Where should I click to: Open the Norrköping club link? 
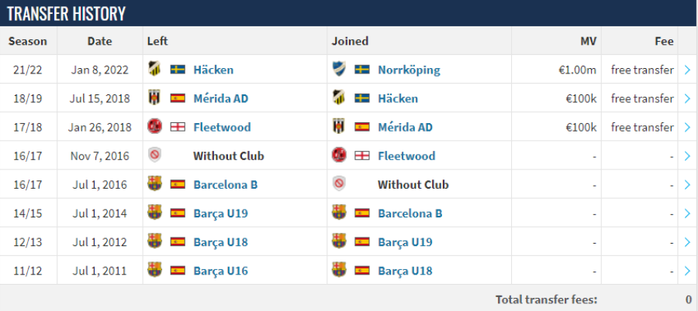[x=409, y=70]
